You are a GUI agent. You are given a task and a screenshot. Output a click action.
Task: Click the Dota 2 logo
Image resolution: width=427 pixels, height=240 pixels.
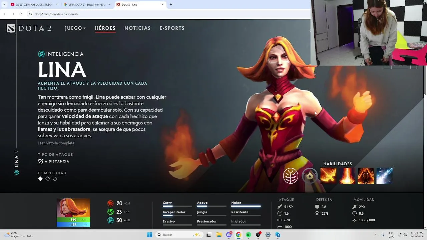pyautogui.click(x=29, y=28)
